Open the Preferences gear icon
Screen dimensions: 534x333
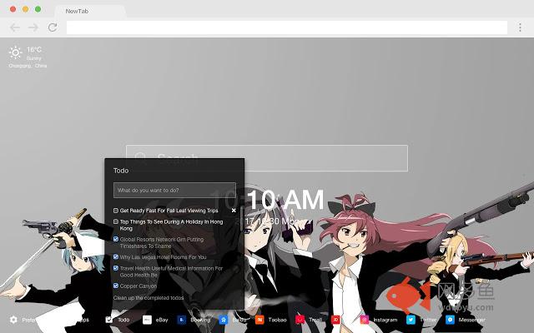pos(13,320)
